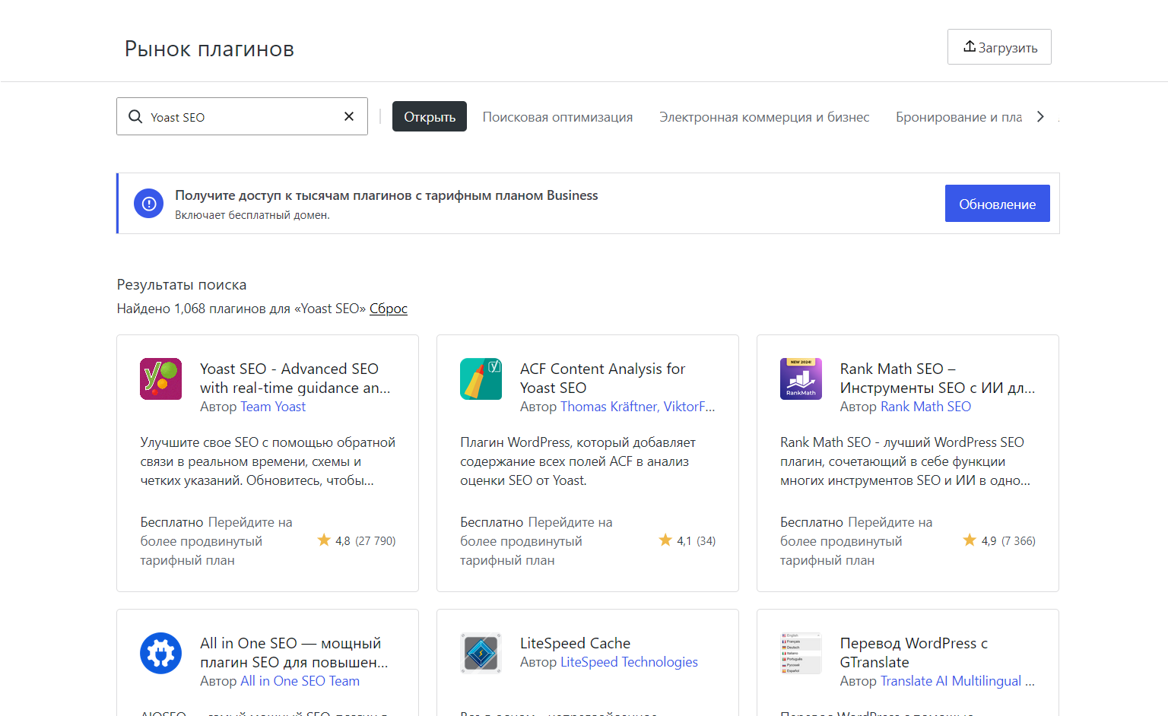Select the Открыть category tab

click(430, 117)
